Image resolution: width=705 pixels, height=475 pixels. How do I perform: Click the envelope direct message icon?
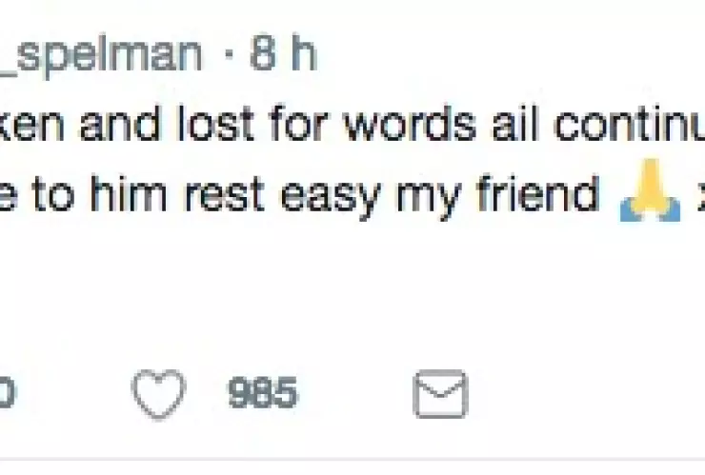[x=439, y=393]
